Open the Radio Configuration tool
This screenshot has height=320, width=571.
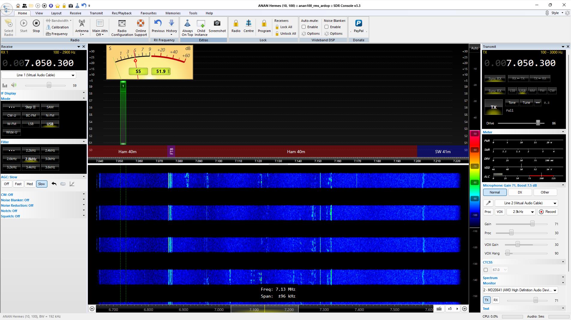click(x=122, y=27)
